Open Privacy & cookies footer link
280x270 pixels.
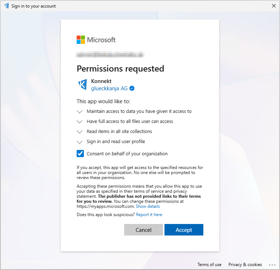[245, 265]
